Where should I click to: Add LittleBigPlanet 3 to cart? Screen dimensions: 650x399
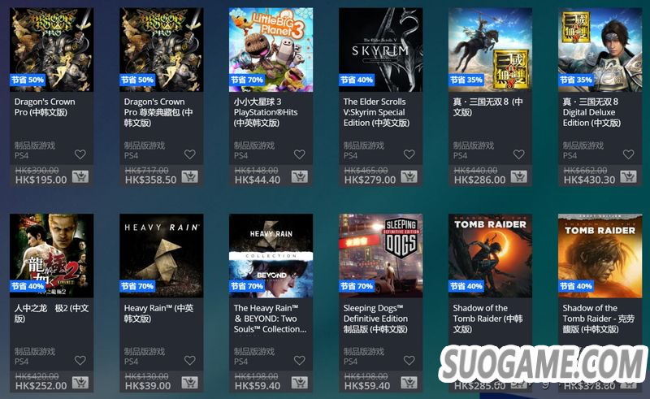point(300,177)
